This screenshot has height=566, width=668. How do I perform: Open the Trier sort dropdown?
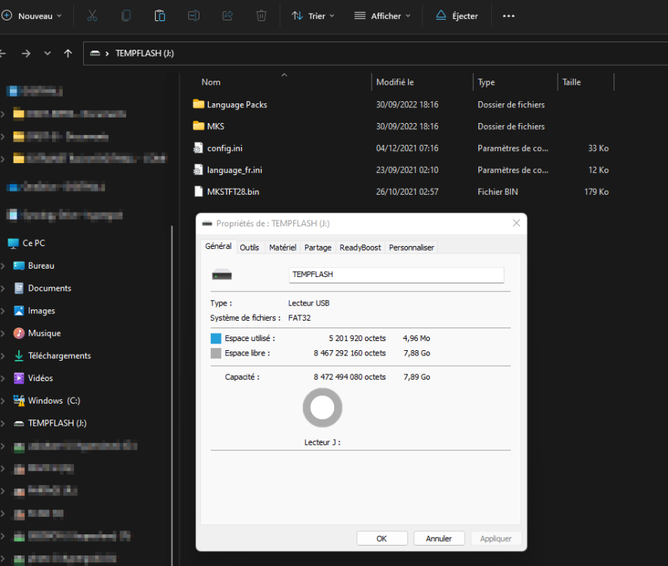(x=313, y=16)
